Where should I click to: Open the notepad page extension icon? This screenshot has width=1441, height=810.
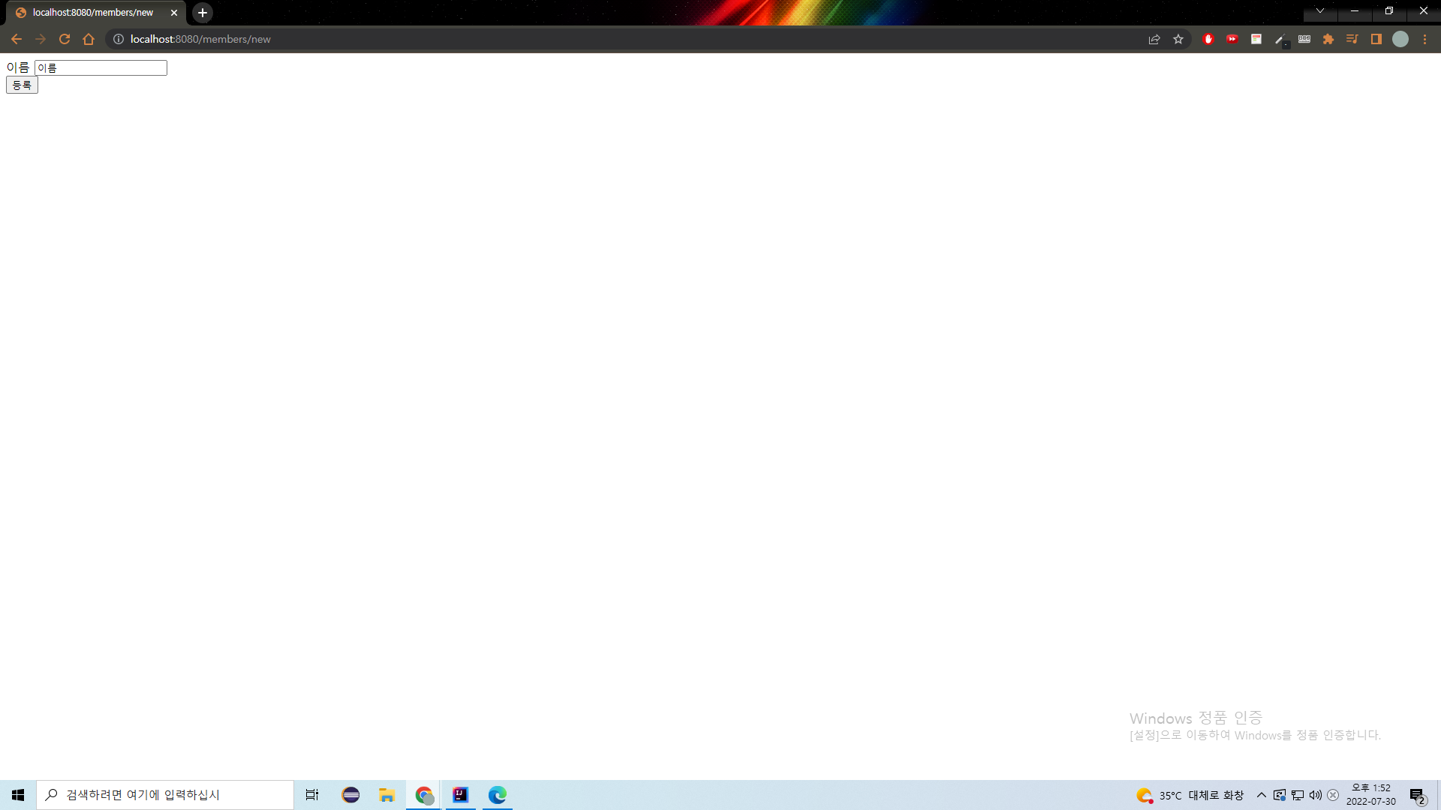point(1256,39)
